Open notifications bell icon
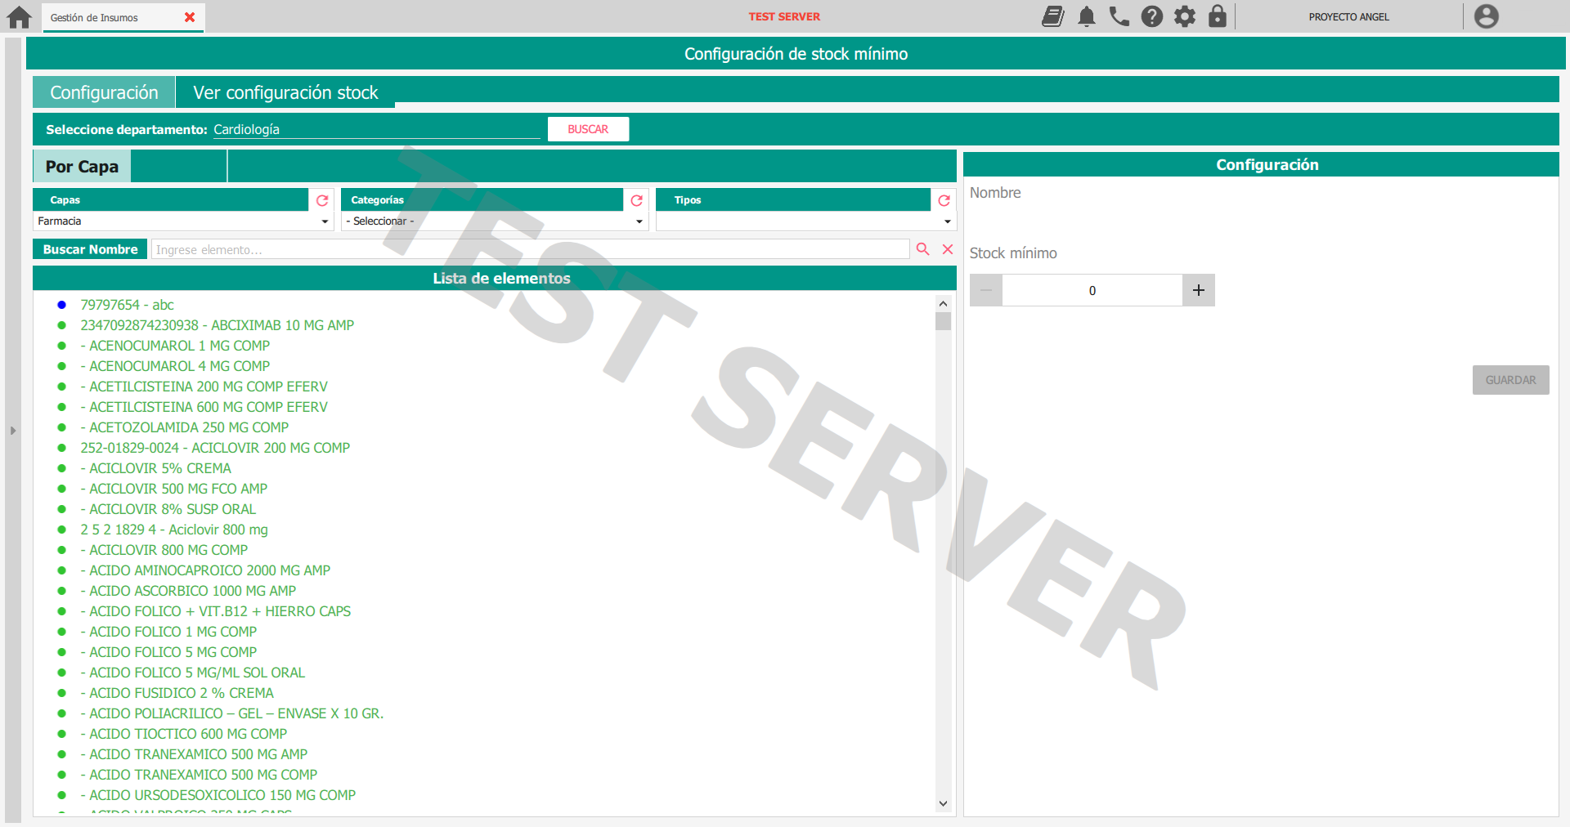Image resolution: width=1570 pixels, height=827 pixels. tap(1086, 16)
